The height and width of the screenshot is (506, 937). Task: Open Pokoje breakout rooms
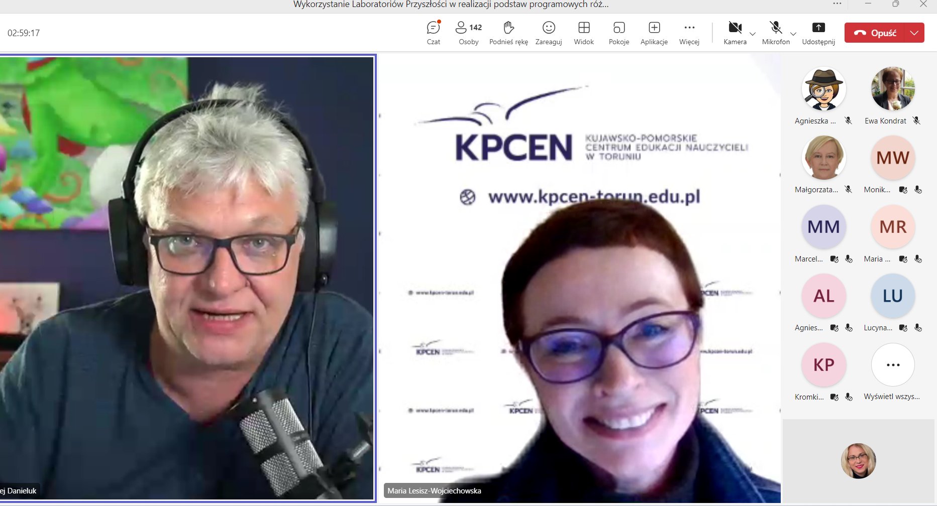(619, 33)
